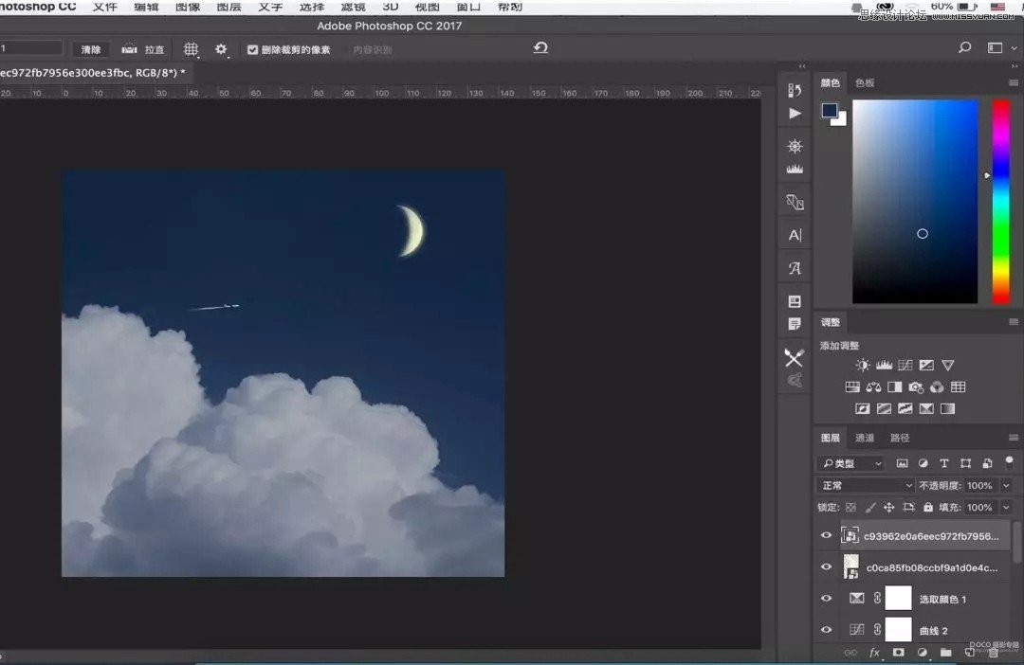Add a Color Lookup adjustment layer
1024x665 pixels.
pos(958,387)
